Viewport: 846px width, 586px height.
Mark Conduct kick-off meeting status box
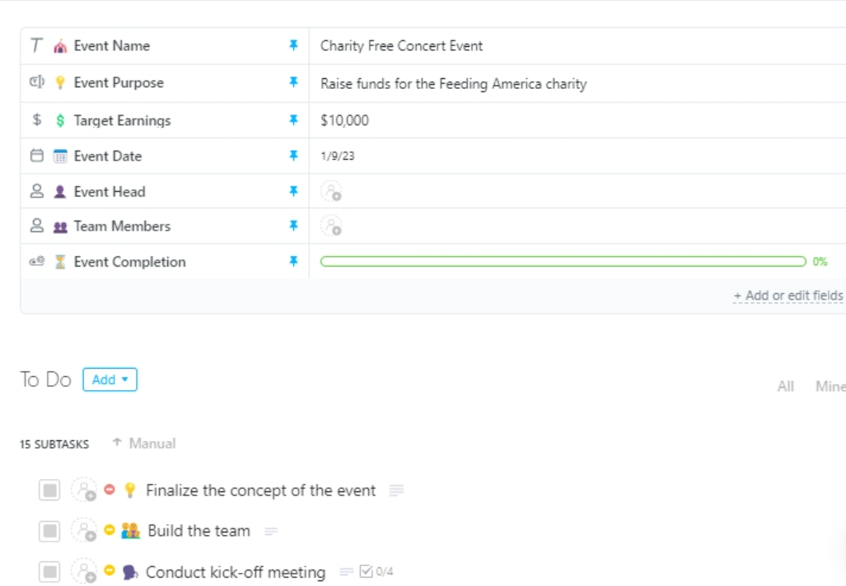(49, 571)
